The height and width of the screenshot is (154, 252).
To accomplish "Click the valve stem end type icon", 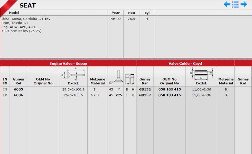I will tap(130, 79).
